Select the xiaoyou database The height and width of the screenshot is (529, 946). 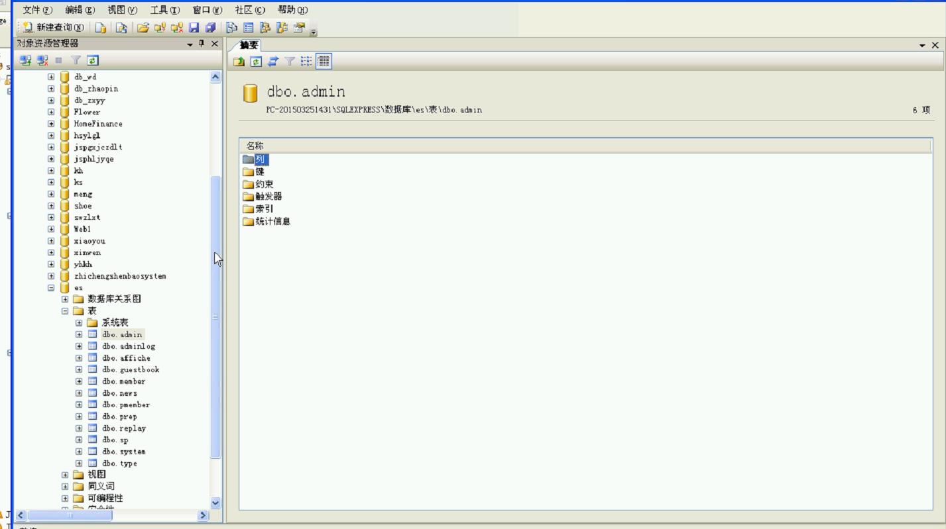pos(89,241)
